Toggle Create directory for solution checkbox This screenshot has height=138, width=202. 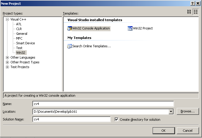click(116, 120)
